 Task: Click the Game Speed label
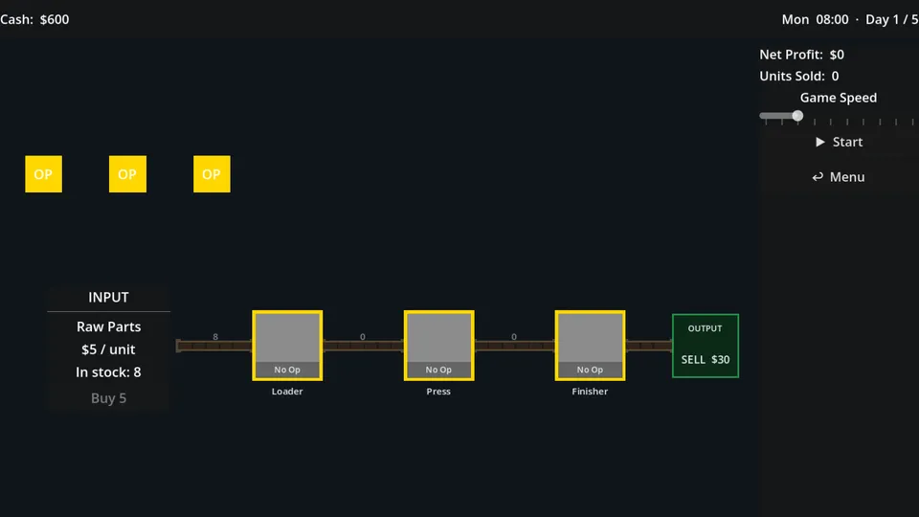(839, 98)
